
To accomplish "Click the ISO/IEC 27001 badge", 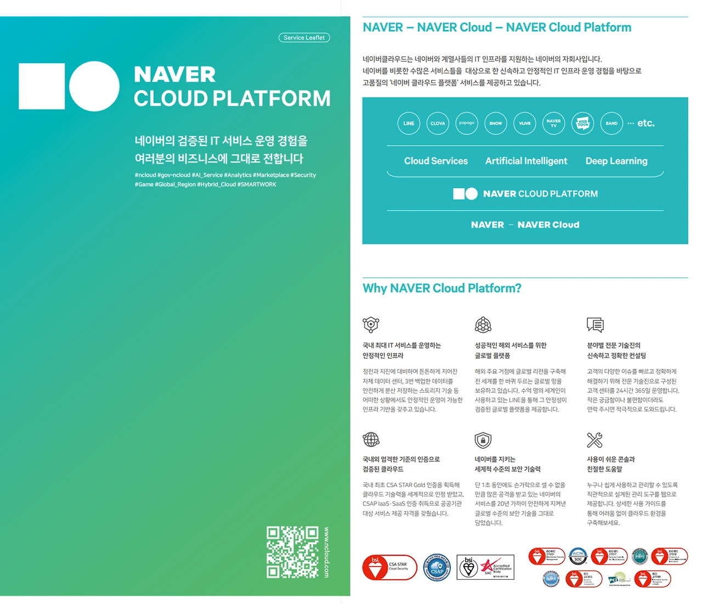I will pyautogui.click(x=547, y=556).
